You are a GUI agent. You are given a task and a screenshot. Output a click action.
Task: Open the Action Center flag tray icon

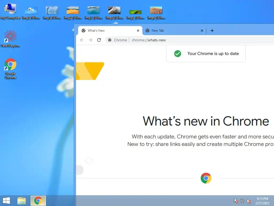236,201
